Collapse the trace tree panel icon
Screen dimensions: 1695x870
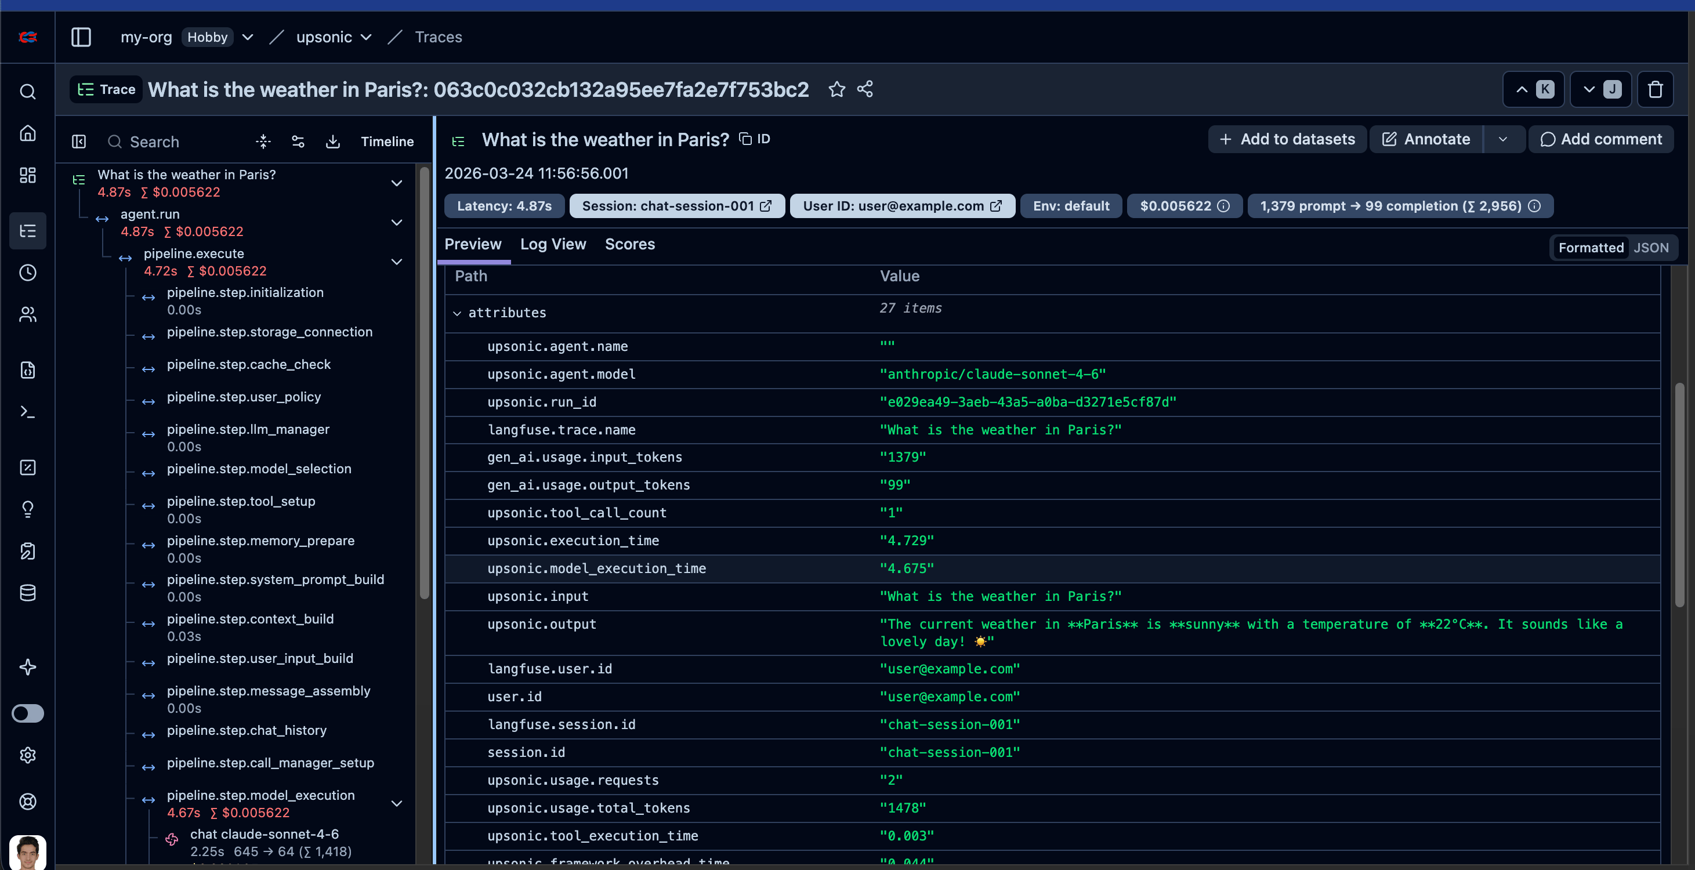79,142
